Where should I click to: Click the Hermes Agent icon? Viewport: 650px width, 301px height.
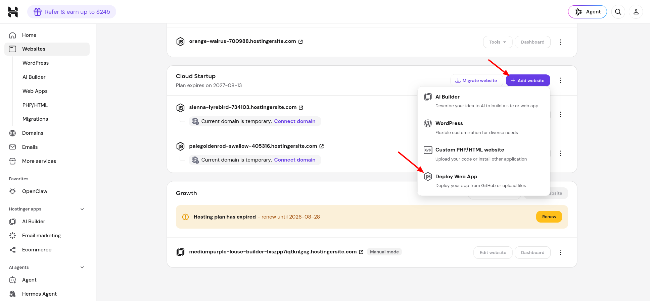click(12, 294)
